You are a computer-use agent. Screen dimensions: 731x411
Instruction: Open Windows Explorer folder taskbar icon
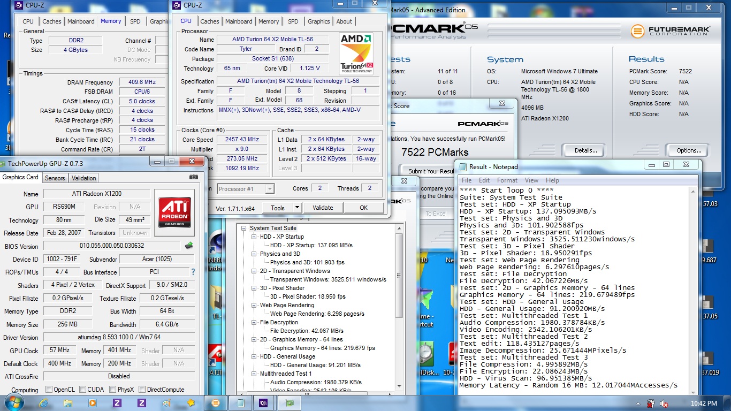(x=68, y=403)
